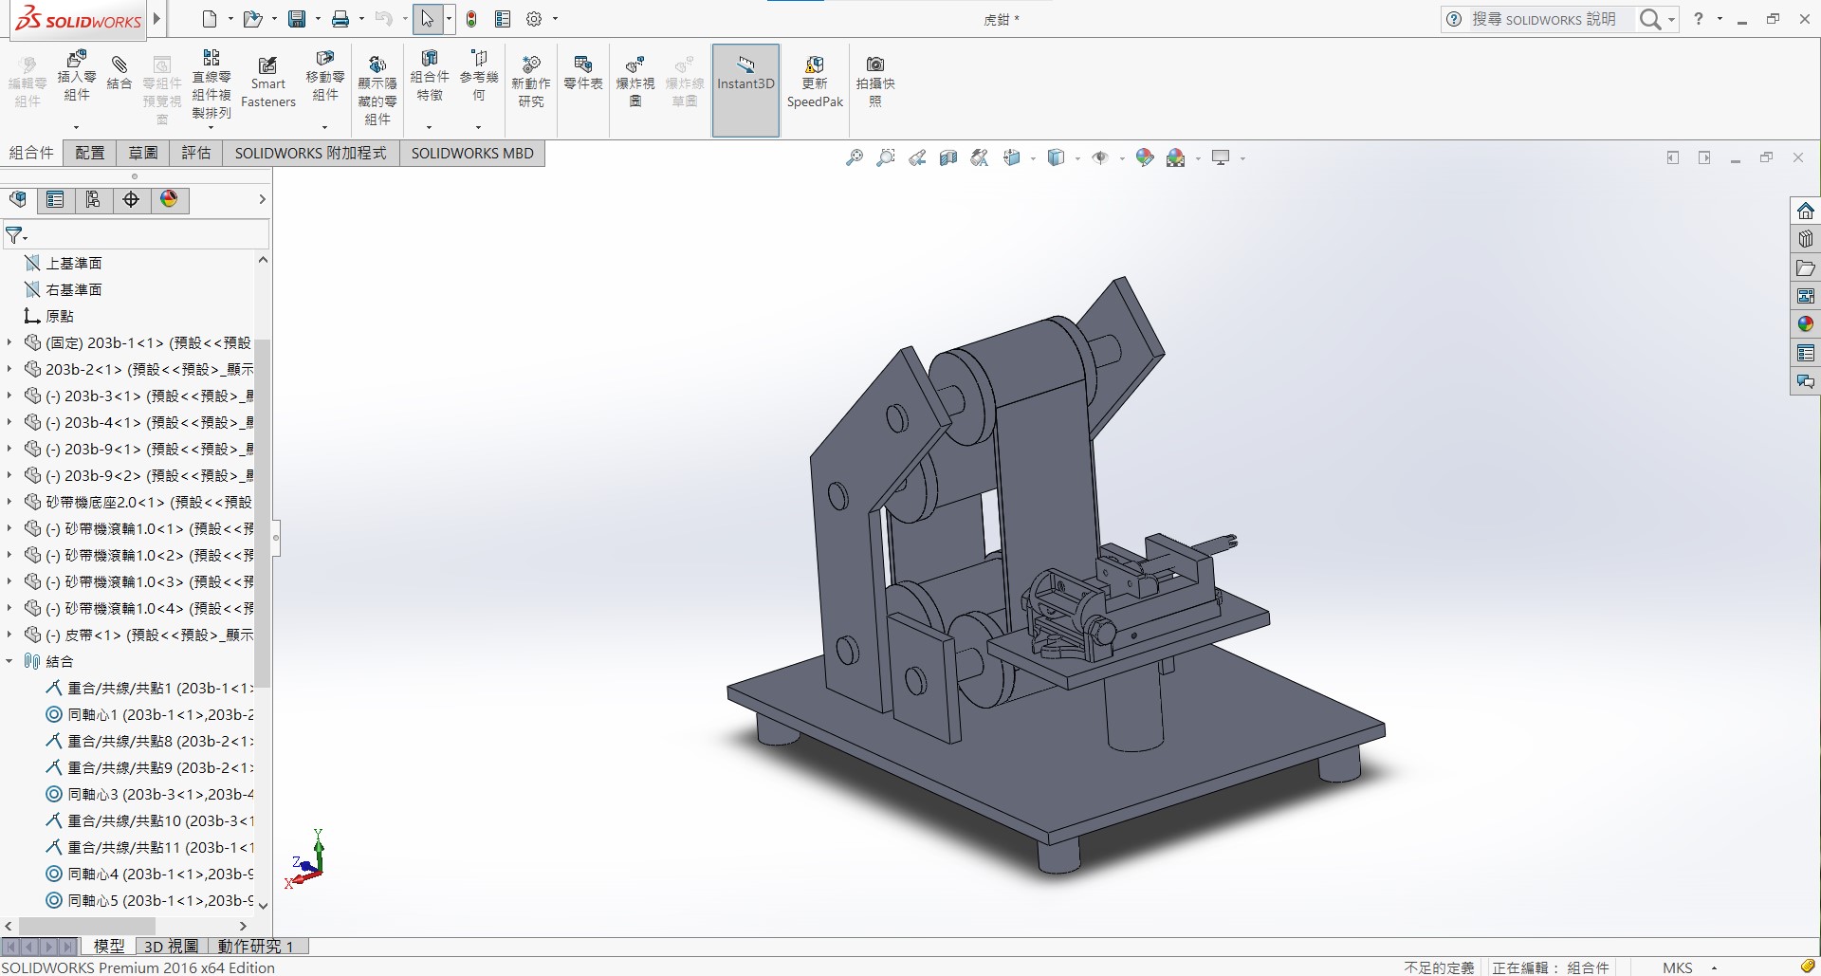
Task: Open the 3D 視圖 bottom tab
Action: click(x=171, y=946)
